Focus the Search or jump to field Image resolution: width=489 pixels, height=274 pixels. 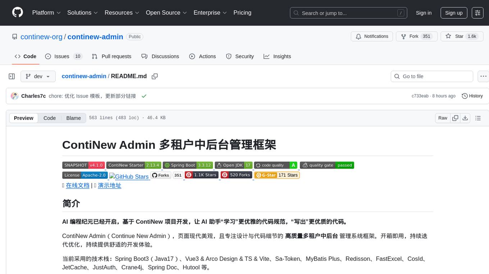point(349,13)
